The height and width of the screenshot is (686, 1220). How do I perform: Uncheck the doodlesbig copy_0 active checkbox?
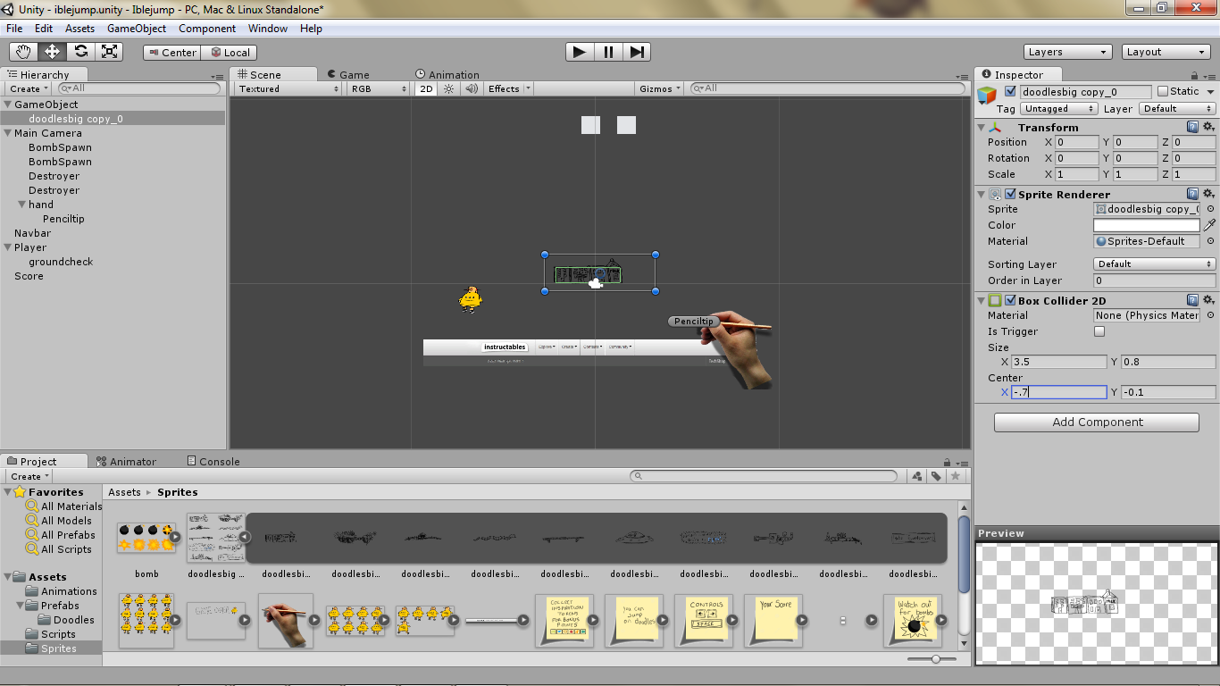(1010, 91)
